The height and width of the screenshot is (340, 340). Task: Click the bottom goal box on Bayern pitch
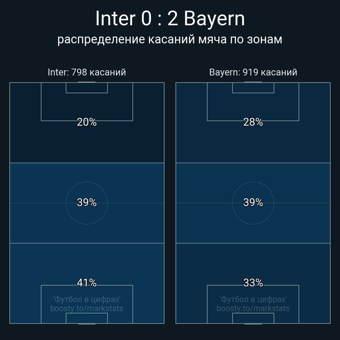point(253,318)
